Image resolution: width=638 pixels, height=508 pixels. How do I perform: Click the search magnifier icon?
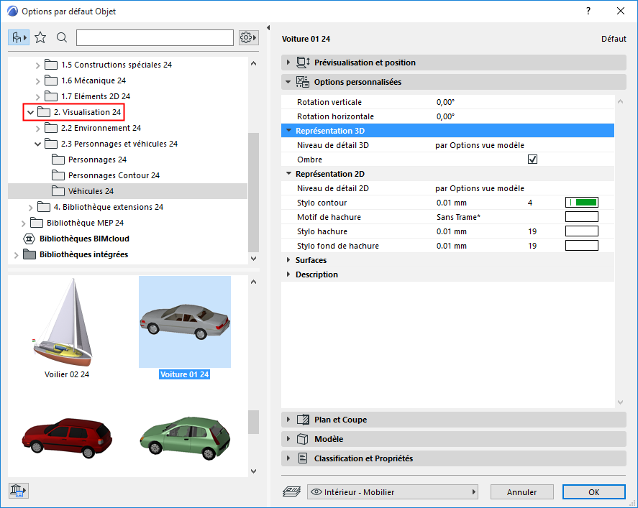pos(62,37)
